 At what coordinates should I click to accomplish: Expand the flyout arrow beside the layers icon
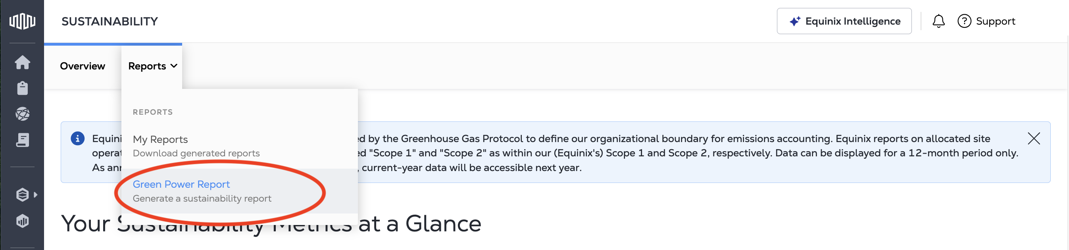[36, 194]
